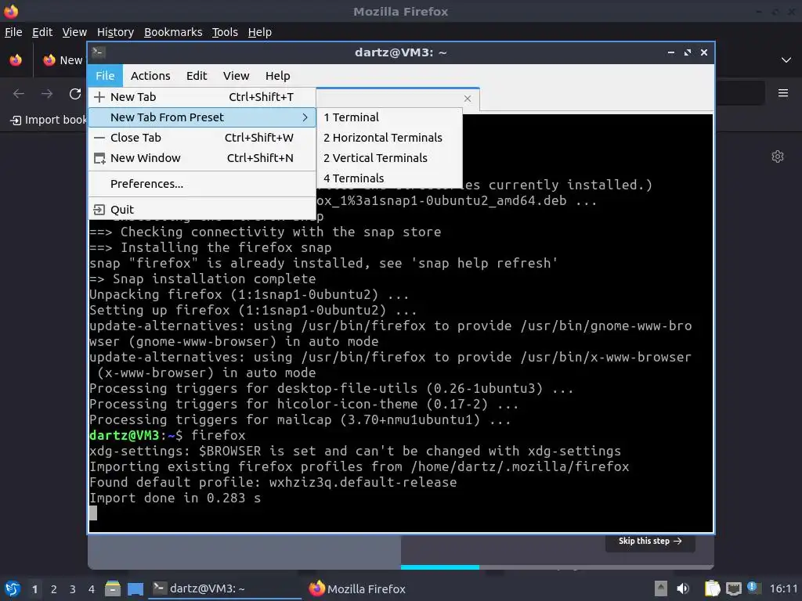Image resolution: width=802 pixels, height=601 pixels.
Task: Click the Quit exit icon
Action: (x=99, y=210)
